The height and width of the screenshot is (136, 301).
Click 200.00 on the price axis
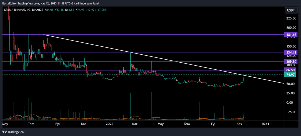pyautogui.click(x=291, y=27)
